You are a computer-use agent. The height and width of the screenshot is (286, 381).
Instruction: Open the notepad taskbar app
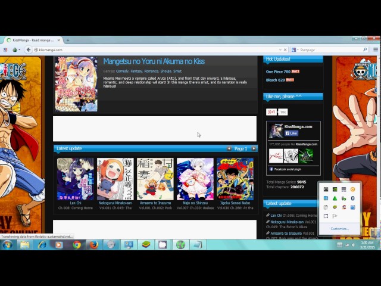[x=198, y=245]
